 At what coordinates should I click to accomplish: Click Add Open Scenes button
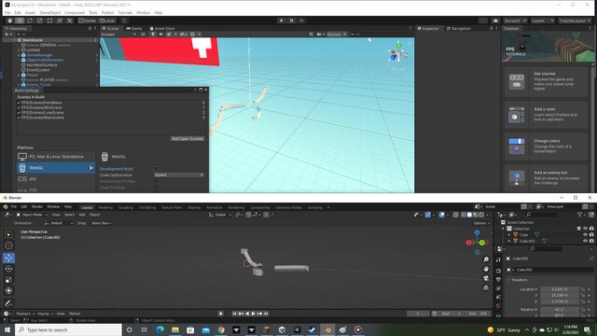[x=187, y=139]
